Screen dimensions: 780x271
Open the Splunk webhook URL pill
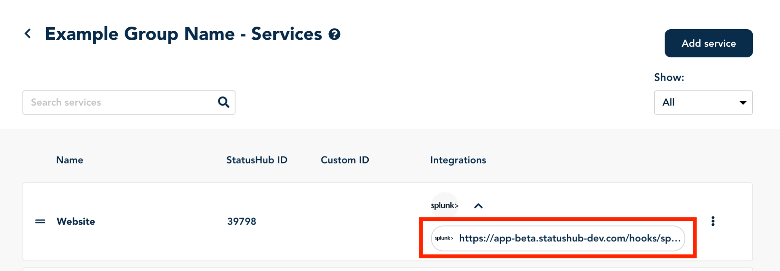(558, 238)
